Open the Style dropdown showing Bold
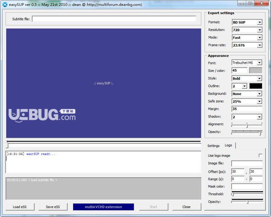271x217 pixels. (x=247, y=78)
